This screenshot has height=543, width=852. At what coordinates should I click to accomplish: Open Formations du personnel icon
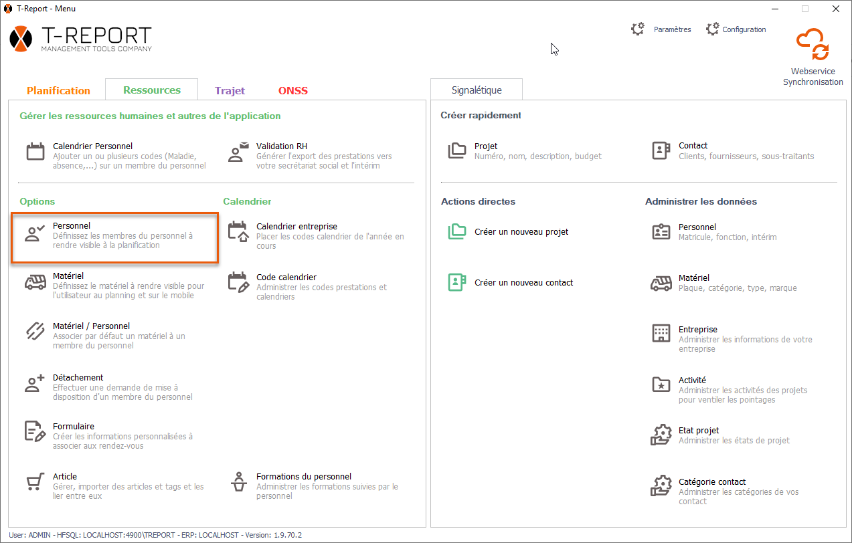point(238,482)
